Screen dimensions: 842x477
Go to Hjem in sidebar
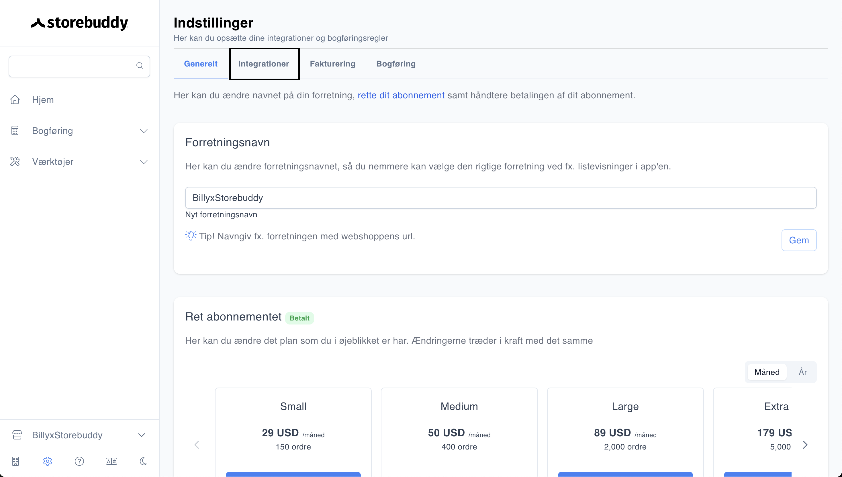coord(43,99)
